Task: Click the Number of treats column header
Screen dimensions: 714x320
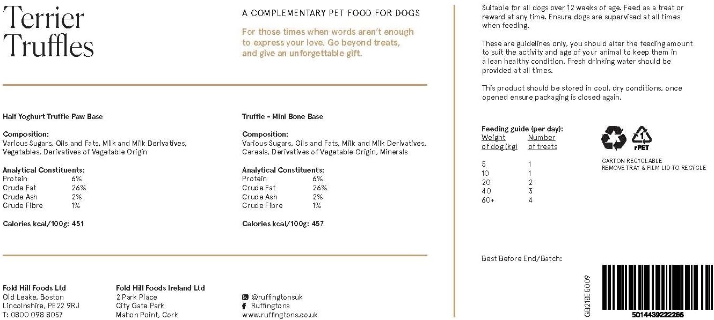Action: 542,142
